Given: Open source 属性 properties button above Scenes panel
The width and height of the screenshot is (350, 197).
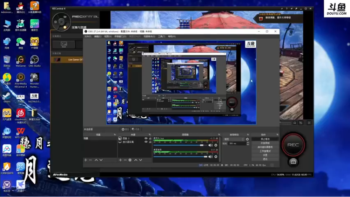Looking at the screenshot, I should point(125,129).
